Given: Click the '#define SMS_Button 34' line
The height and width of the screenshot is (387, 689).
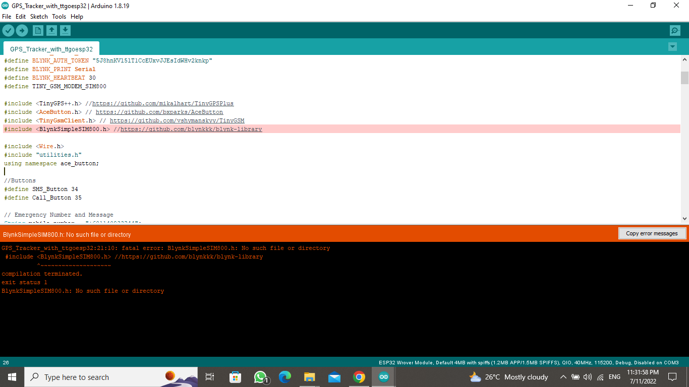Looking at the screenshot, I should coord(41,189).
